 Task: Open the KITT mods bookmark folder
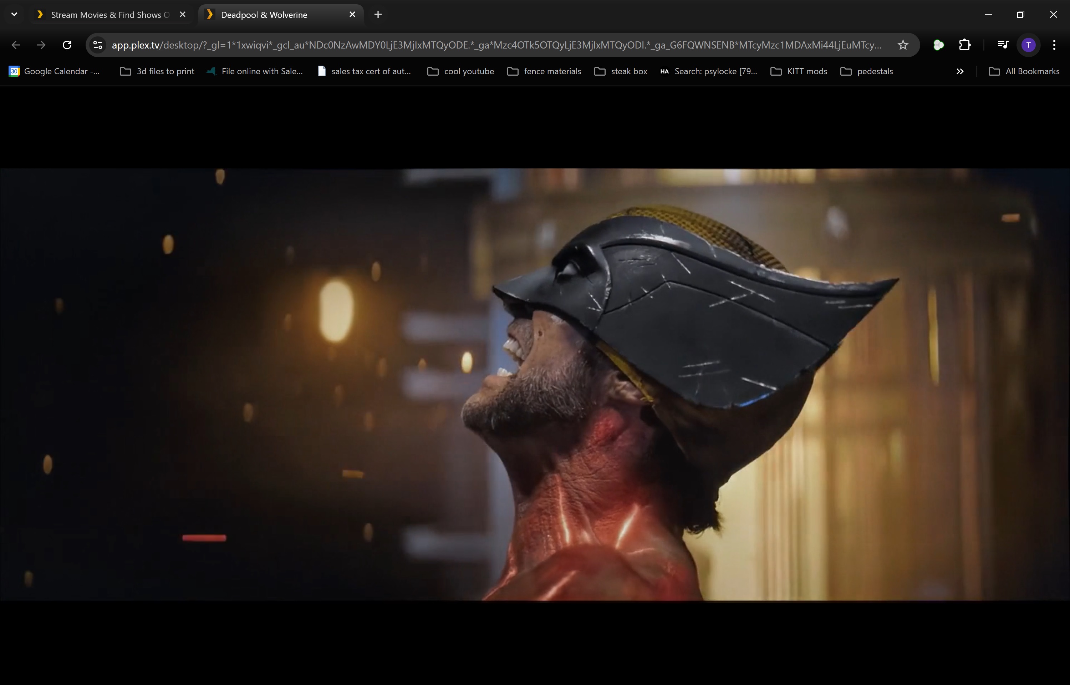click(x=798, y=71)
